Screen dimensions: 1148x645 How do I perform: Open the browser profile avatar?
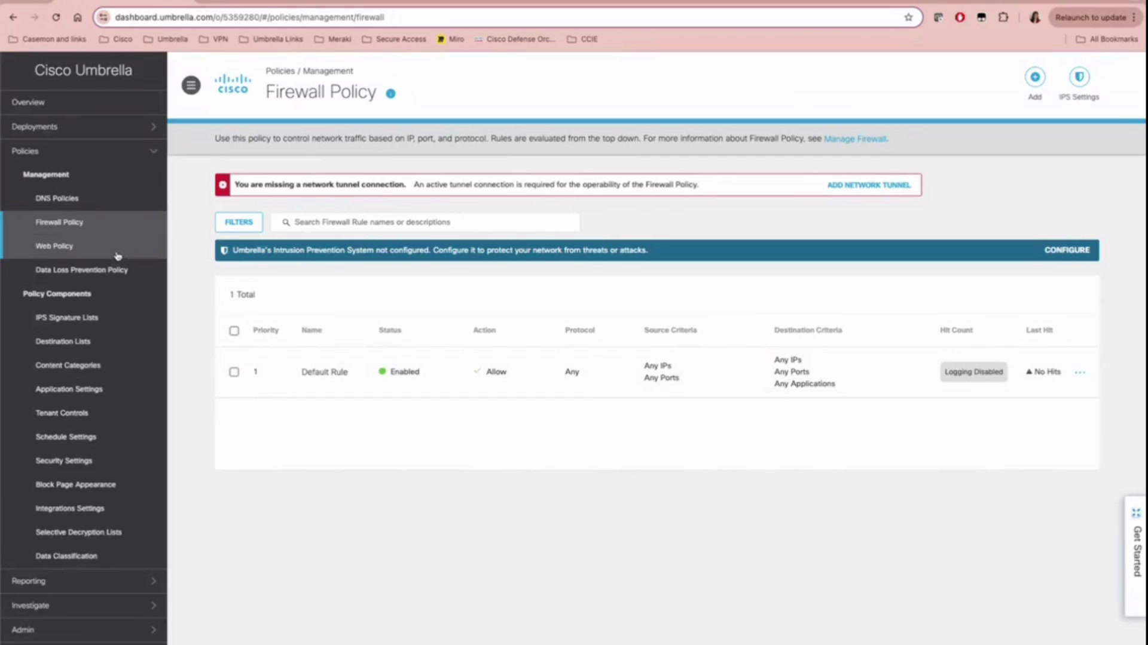[1035, 17]
